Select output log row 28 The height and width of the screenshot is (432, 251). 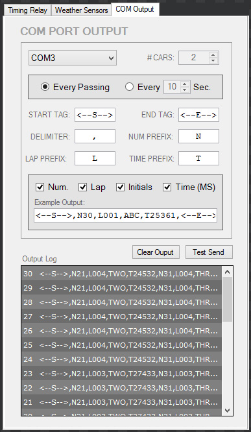click(121, 302)
